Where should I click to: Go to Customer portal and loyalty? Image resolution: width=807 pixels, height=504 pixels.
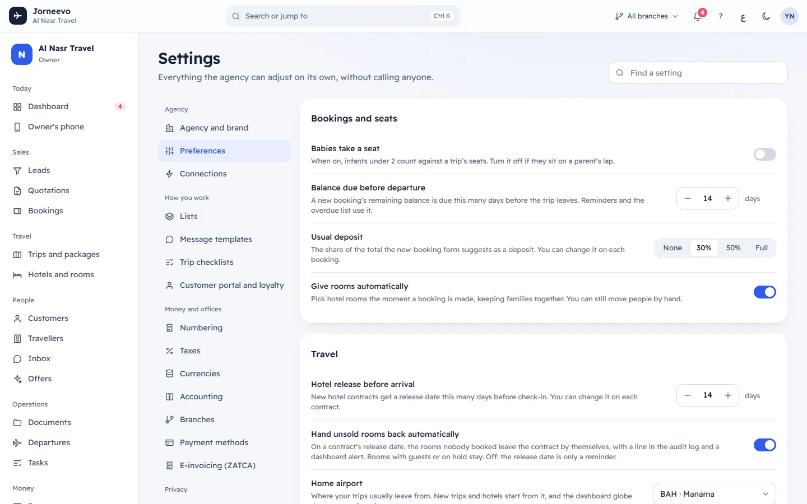(224, 285)
